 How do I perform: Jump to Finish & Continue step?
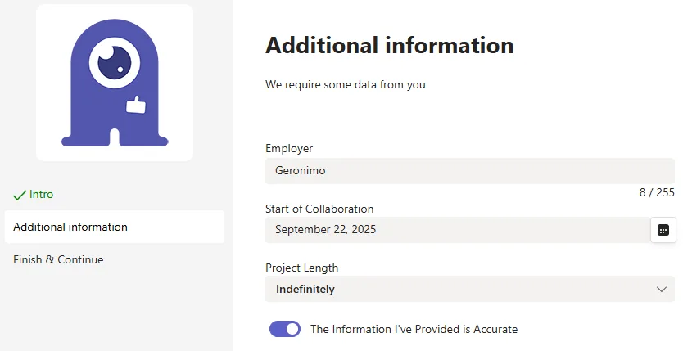58,259
